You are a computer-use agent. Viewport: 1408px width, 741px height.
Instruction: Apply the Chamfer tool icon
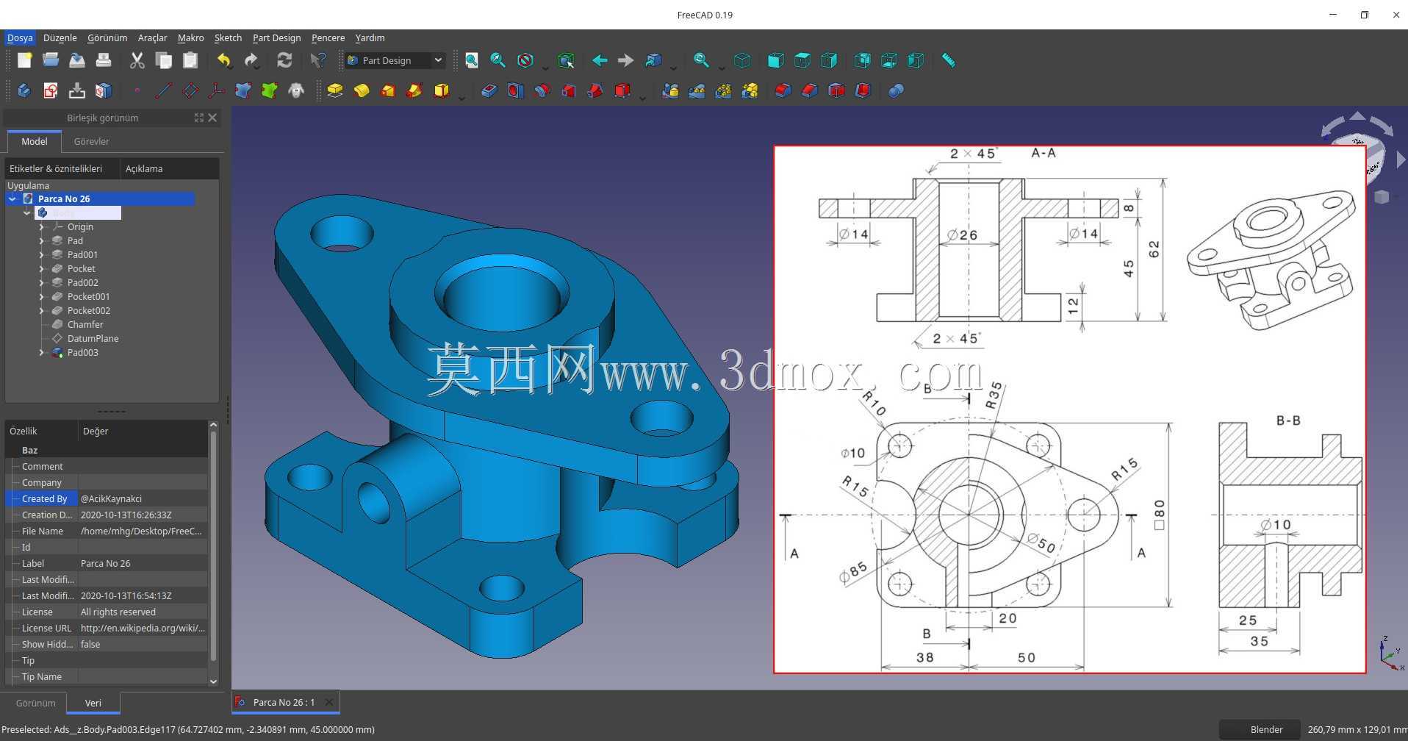[809, 90]
